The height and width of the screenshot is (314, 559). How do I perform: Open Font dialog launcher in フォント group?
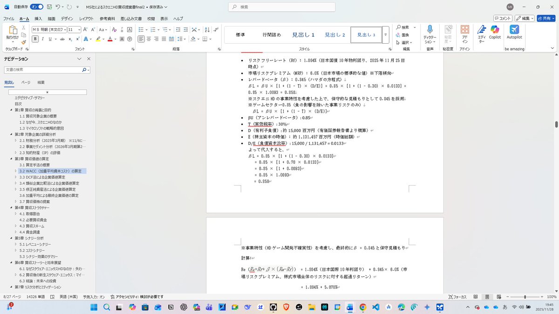click(x=132, y=48)
